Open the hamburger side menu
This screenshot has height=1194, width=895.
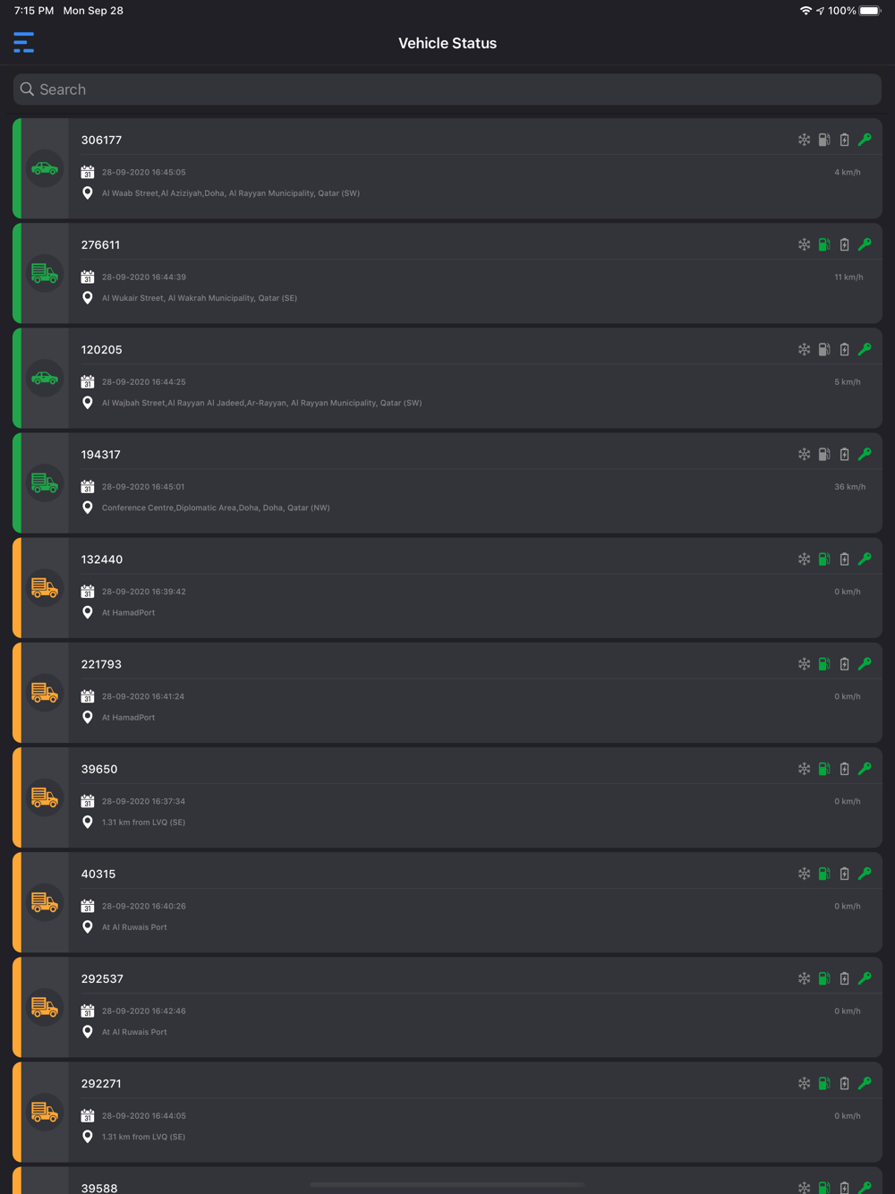24,42
